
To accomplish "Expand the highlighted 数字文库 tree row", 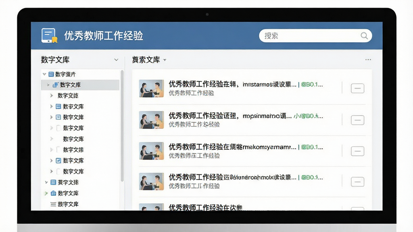I will (48, 85).
